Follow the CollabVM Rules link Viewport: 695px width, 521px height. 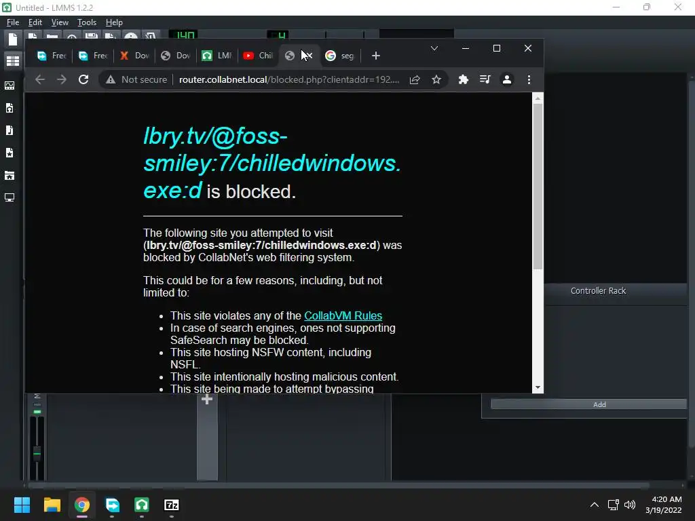(x=343, y=315)
